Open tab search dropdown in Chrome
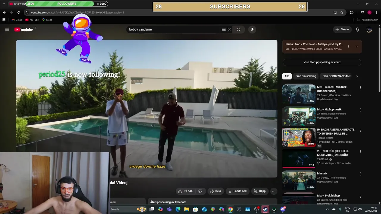This screenshot has width=381, height=214. (4, 4)
